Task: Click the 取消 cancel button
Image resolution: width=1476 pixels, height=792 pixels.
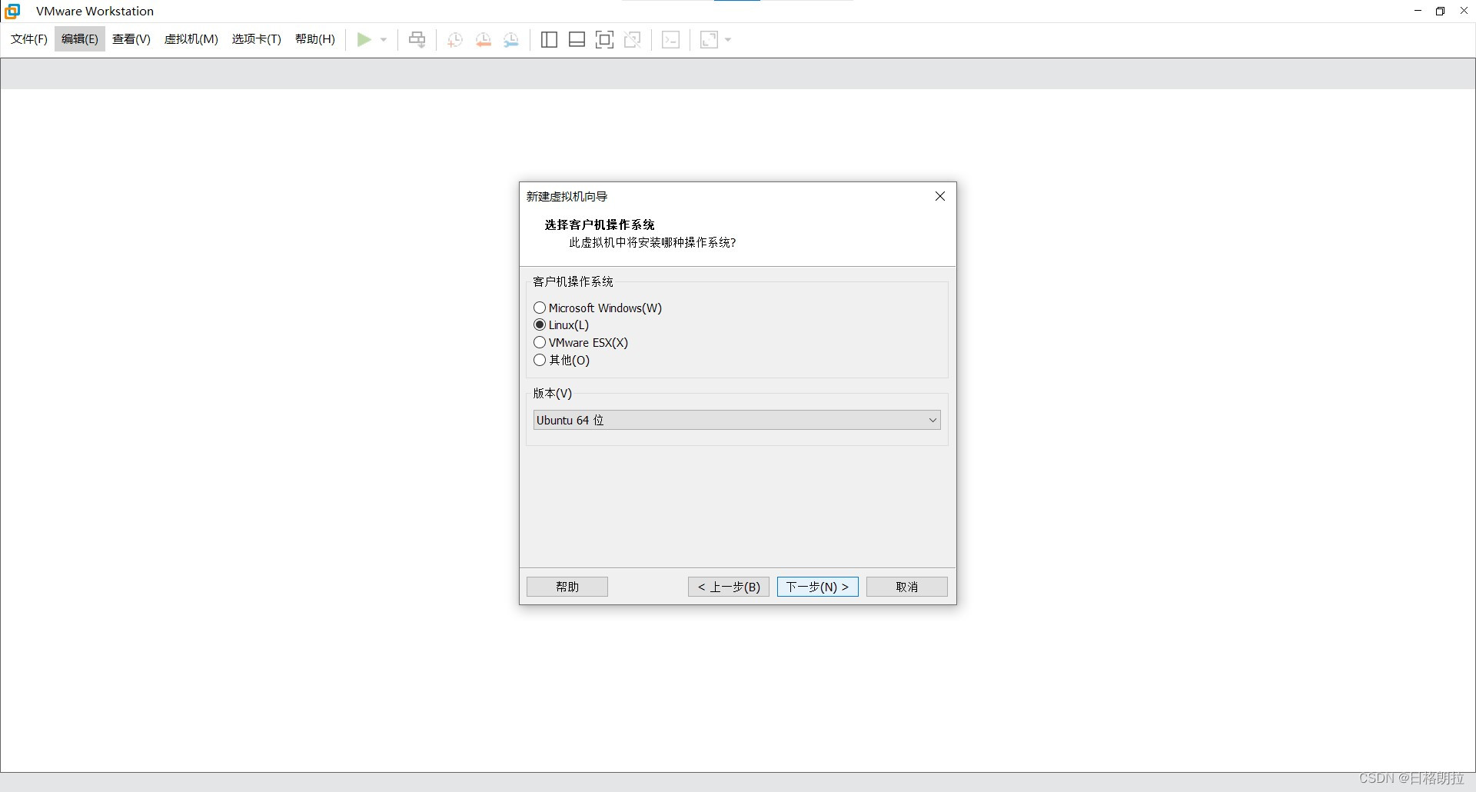Action: (x=907, y=587)
